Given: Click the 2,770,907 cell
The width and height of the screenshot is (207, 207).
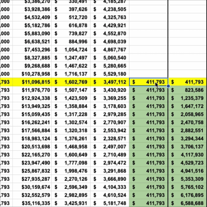Looking at the screenshot, I should point(110,122).
